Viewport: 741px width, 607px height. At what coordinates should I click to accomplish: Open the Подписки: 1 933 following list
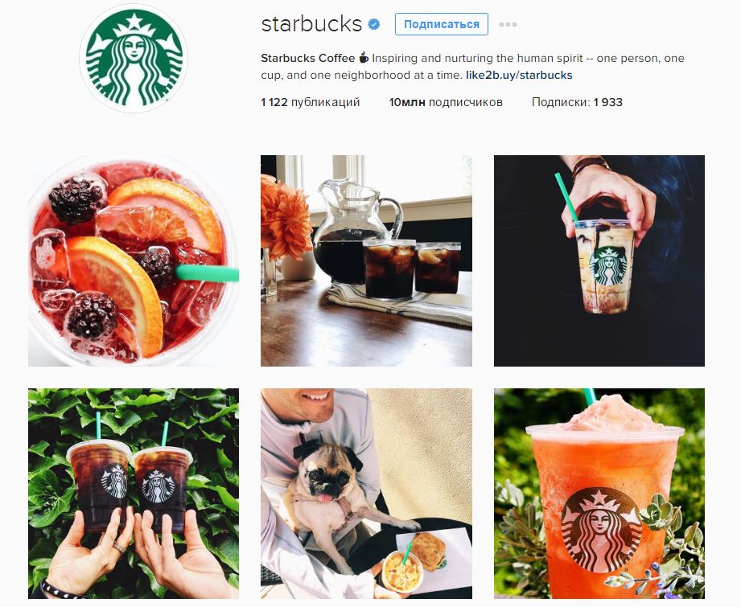coord(577,102)
